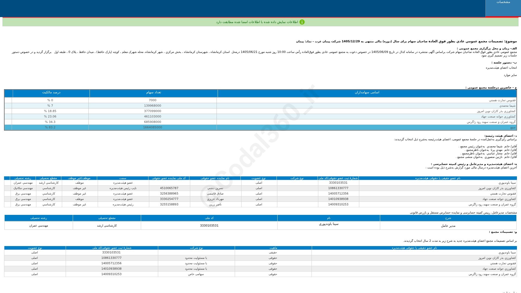This screenshot has height=293, width=521.
Task: Click the green verification message bar
Action: pos(260,22)
